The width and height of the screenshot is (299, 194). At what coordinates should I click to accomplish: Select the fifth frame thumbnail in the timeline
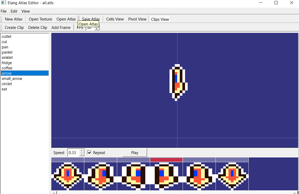[199, 176]
